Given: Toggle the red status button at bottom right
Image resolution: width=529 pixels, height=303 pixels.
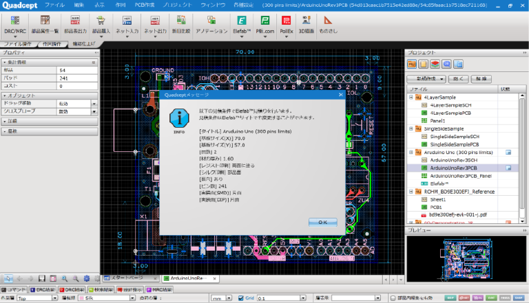Looking at the screenshot, I should (464, 298).
